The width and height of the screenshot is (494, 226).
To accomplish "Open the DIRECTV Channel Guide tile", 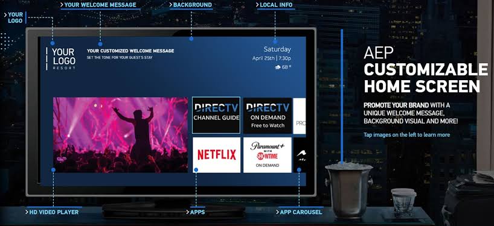I will 216,115.
